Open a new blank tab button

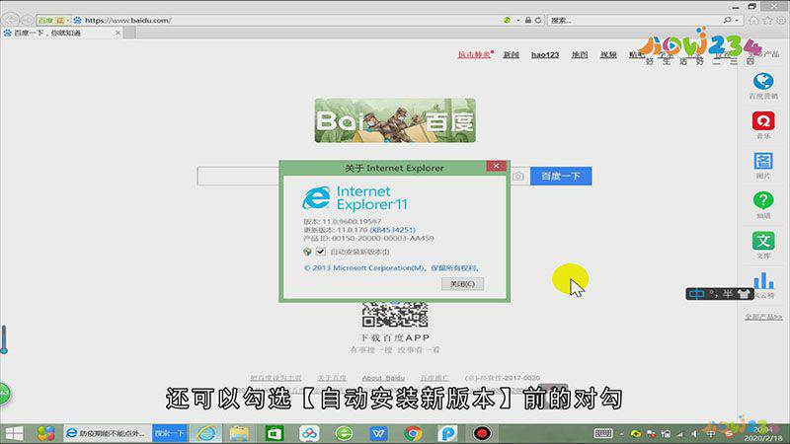pyautogui.click(x=130, y=33)
